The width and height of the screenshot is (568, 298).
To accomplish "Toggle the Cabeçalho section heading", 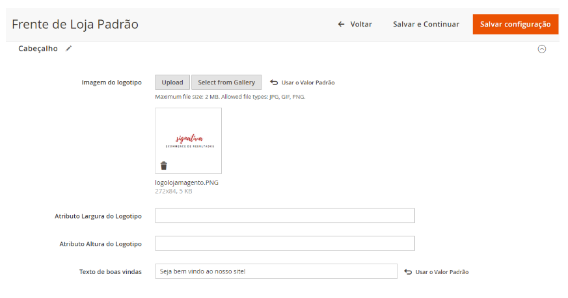I will click(38, 49).
